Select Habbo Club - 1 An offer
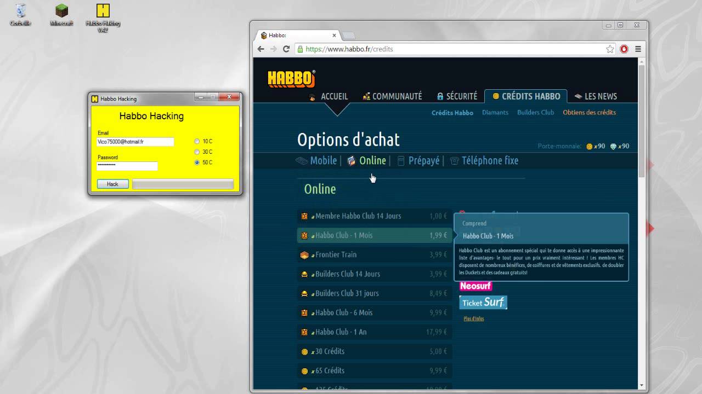This screenshot has height=394, width=702. 375,332
